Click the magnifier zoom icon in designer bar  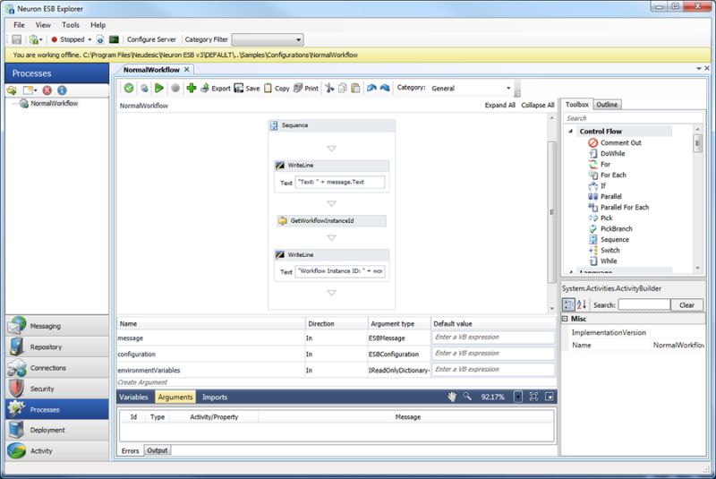pos(467,397)
